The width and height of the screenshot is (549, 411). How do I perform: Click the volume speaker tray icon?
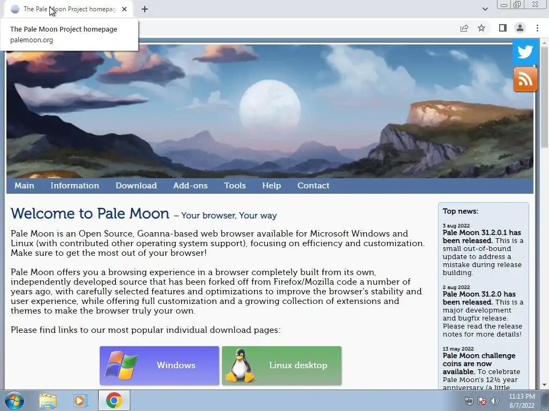[x=495, y=401]
